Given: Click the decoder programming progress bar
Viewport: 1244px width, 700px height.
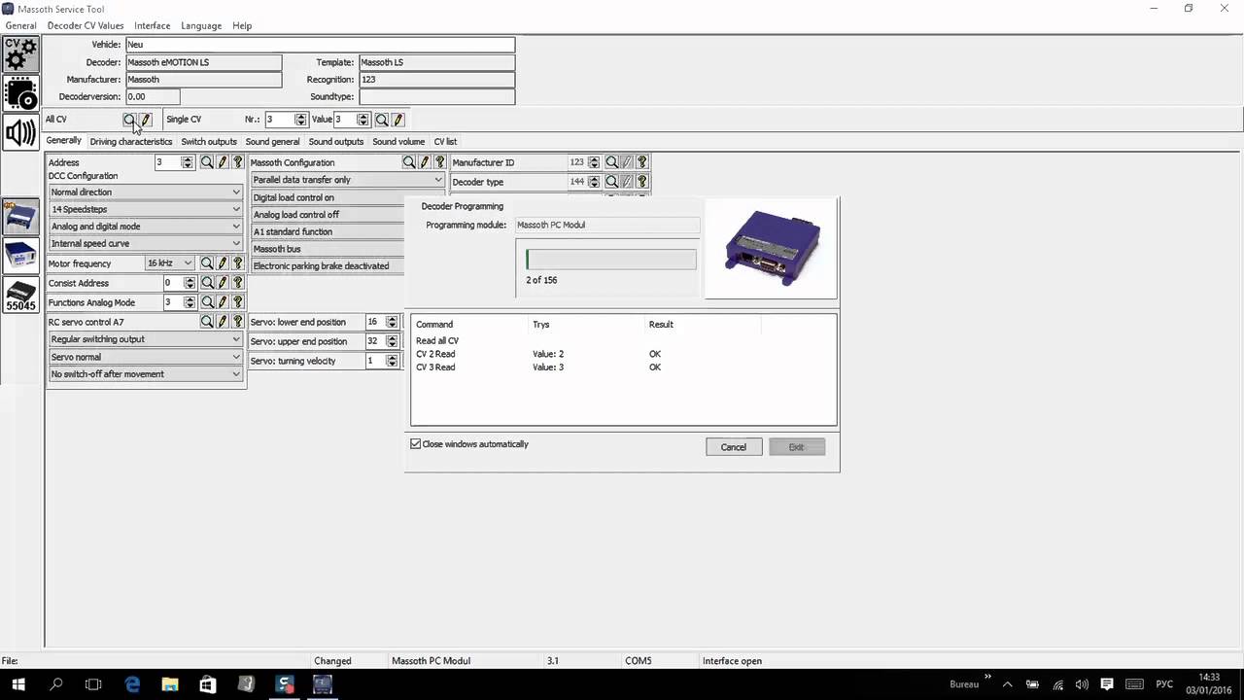Looking at the screenshot, I should (x=610, y=260).
